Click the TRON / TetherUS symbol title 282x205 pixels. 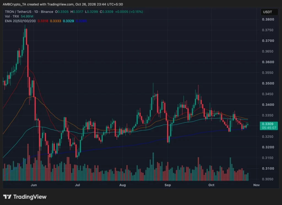(18, 12)
